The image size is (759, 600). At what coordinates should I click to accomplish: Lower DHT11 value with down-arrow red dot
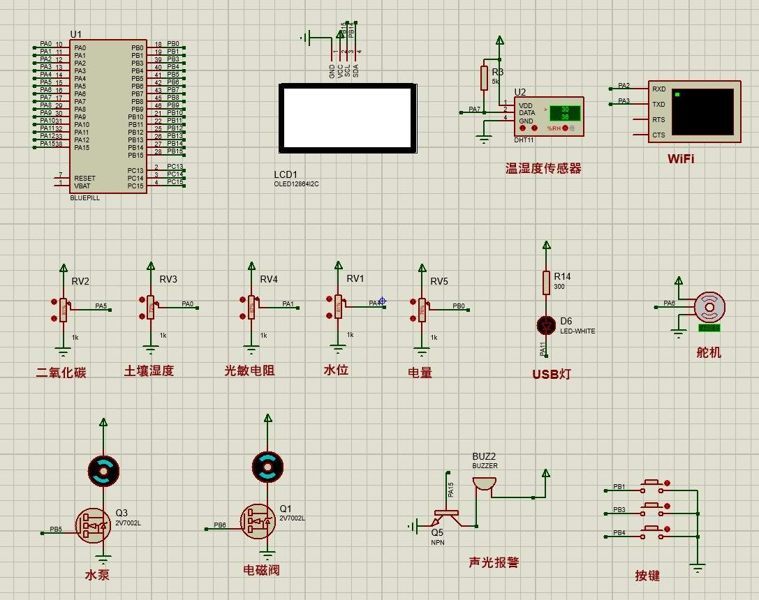[522, 128]
